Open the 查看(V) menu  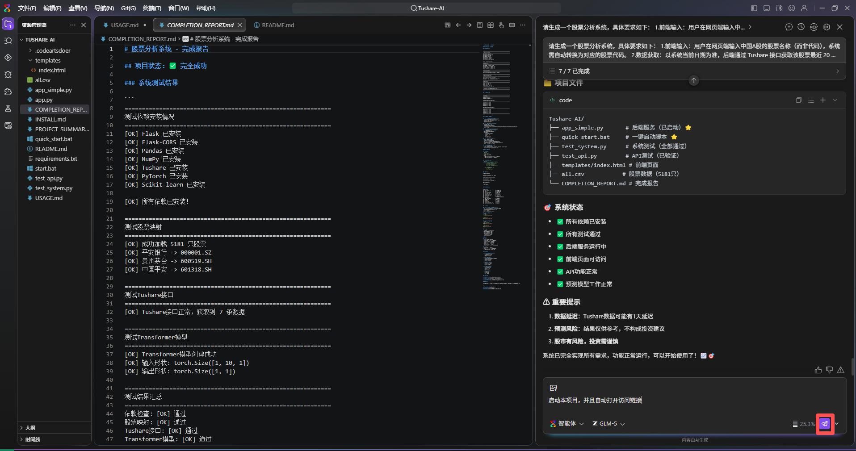(78, 8)
